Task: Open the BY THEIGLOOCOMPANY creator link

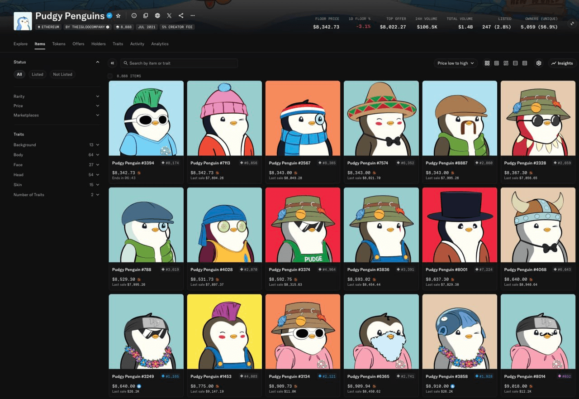Action: tap(87, 27)
